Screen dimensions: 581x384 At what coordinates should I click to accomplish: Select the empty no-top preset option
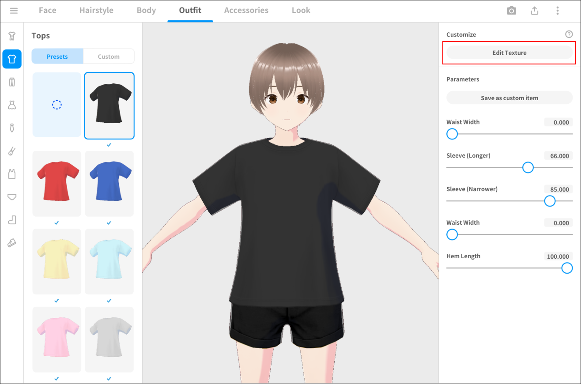[57, 105]
